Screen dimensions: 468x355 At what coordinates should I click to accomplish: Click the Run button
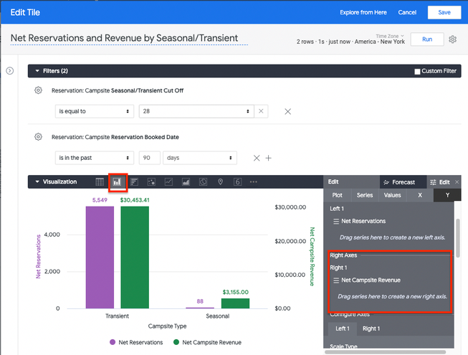(426, 39)
